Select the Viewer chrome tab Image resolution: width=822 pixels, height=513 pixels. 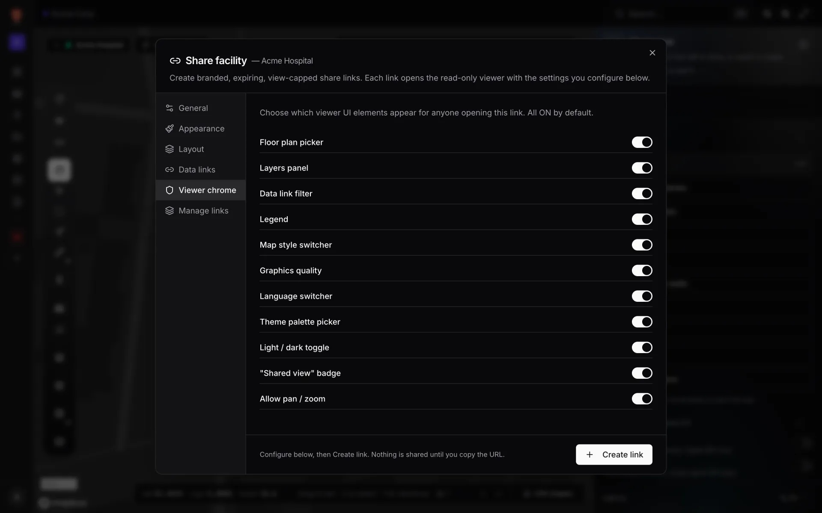coord(201,190)
